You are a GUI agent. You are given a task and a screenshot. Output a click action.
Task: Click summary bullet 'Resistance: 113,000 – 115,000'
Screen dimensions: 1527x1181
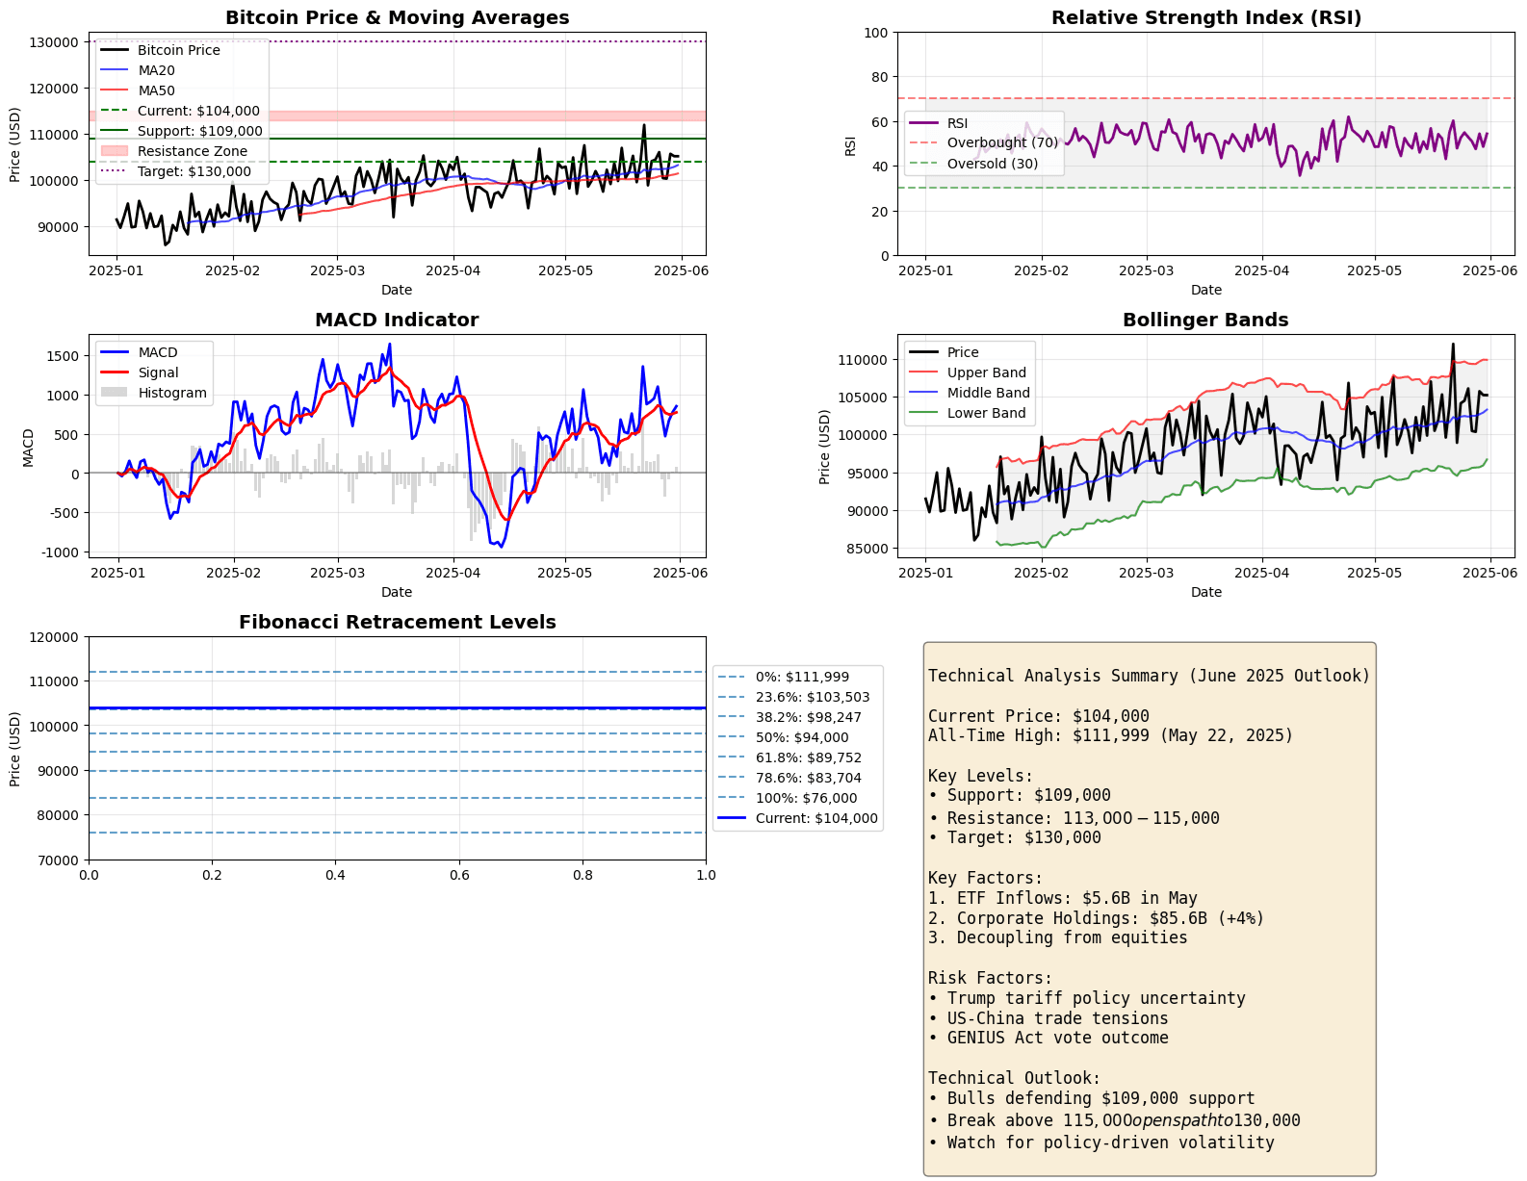click(1074, 818)
